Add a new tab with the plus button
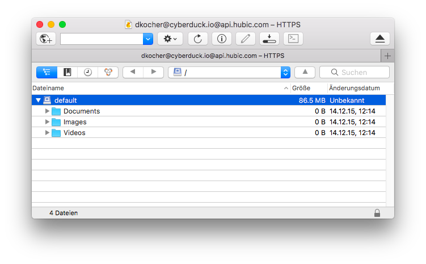Image resolution: width=426 pixels, height=264 pixels. pos(387,56)
